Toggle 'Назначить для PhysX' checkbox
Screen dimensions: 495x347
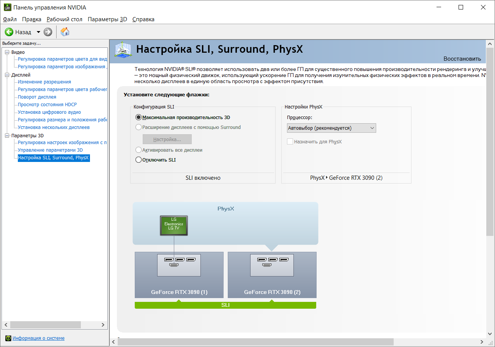(290, 142)
